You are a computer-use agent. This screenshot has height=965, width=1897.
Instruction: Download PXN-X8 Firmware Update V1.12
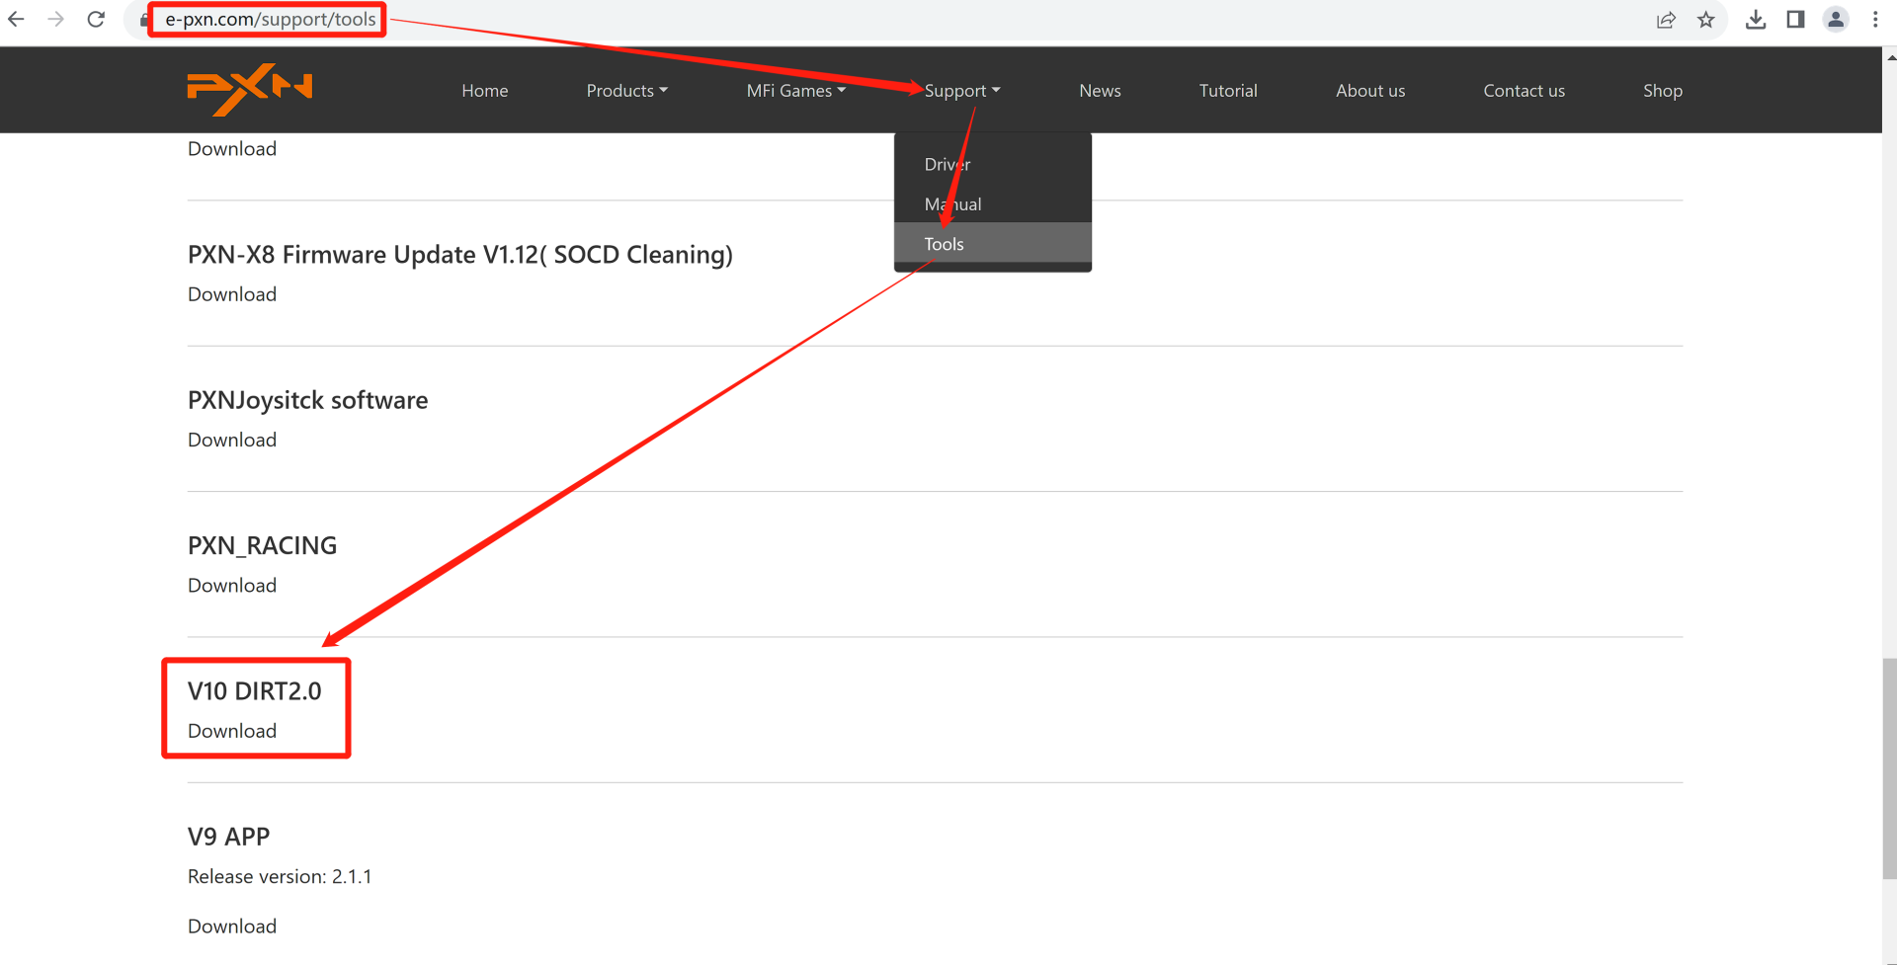pos(232,294)
